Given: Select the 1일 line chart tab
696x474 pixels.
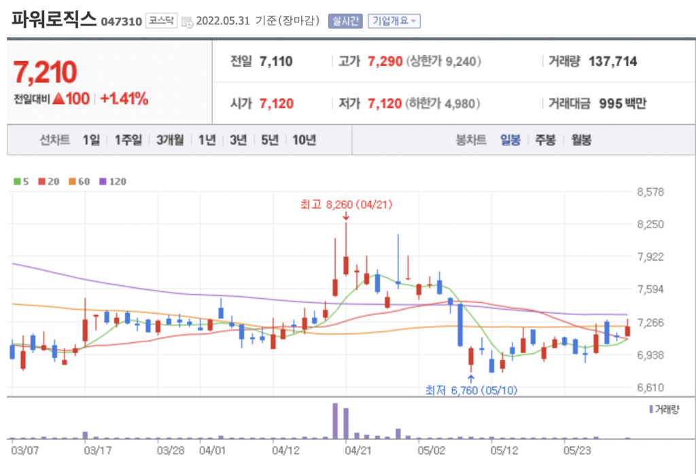Looking at the screenshot, I should coord(91,141).
